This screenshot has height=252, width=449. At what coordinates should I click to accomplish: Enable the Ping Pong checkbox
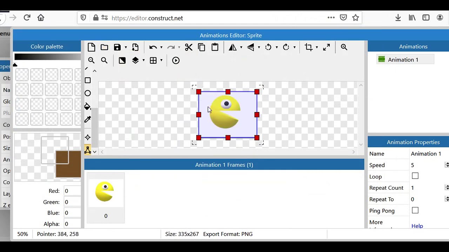415,210
